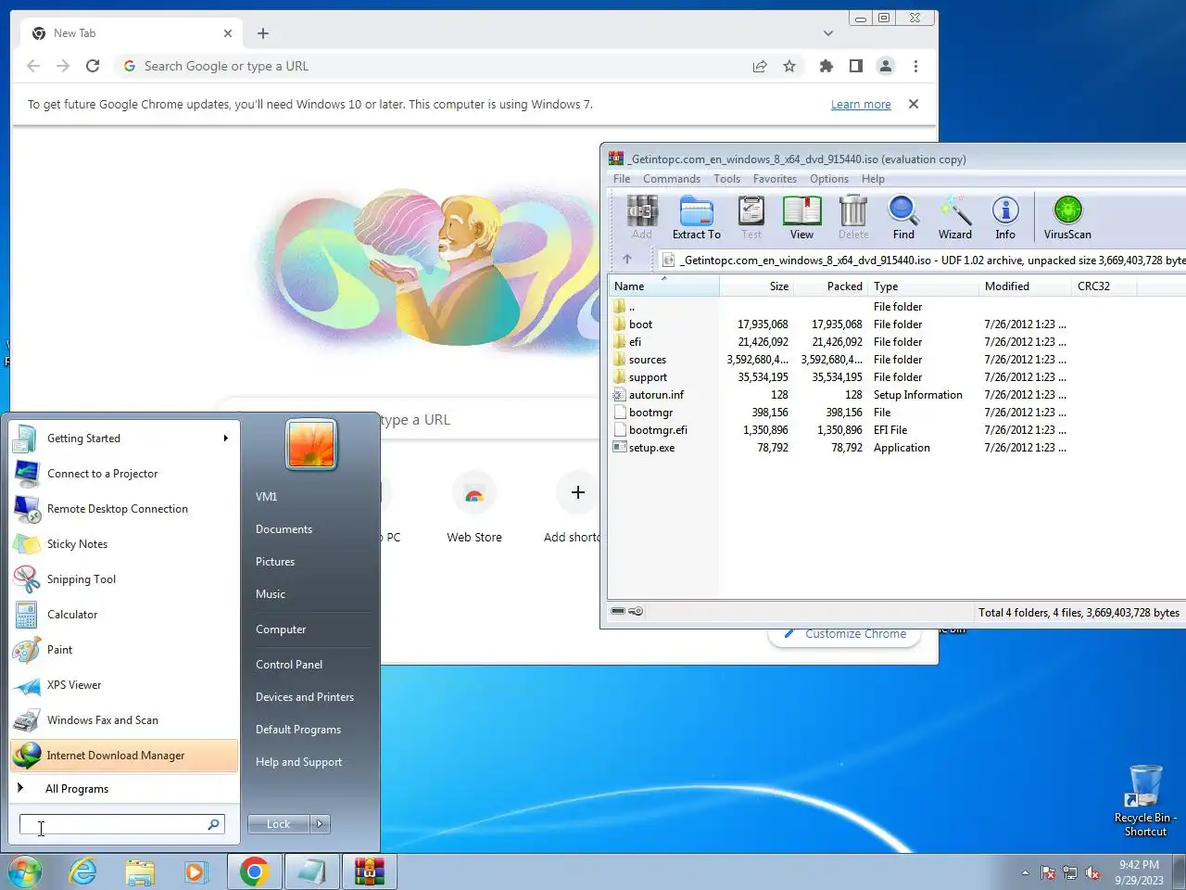1186x890 pixels.
Task: Open Windows Media Player taskbar icon
Action: tap(196, 871)
